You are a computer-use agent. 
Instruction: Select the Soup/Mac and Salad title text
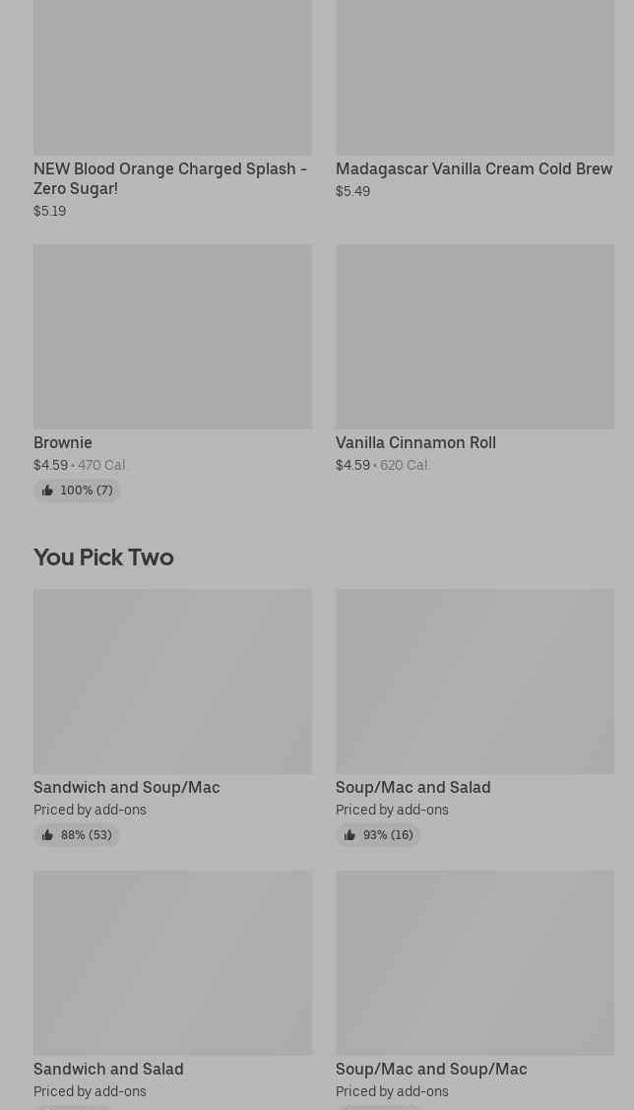412,787
